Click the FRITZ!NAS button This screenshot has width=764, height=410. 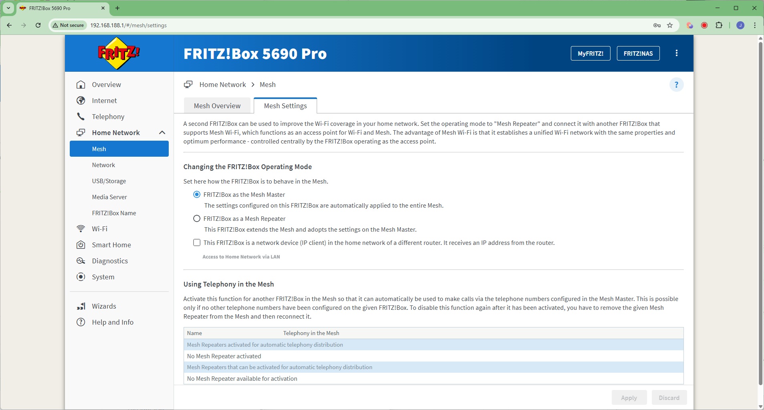pos(638,53)
